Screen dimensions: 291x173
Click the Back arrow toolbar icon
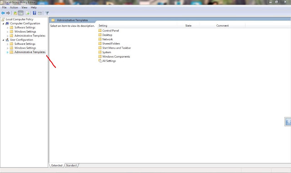3,13
